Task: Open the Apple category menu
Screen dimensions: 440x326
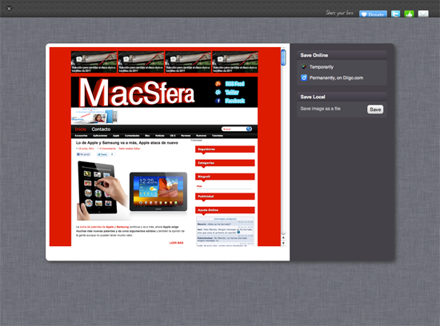Action: click(x=116, y=136)
